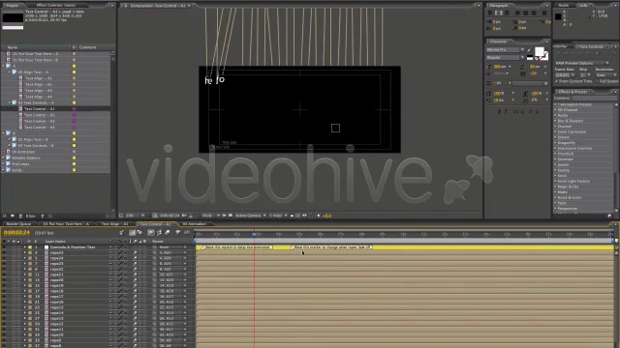This screenshot has height=348, width=620.
Task: Click the eyedropper icon in Character panel
Action: click(529, 50)
